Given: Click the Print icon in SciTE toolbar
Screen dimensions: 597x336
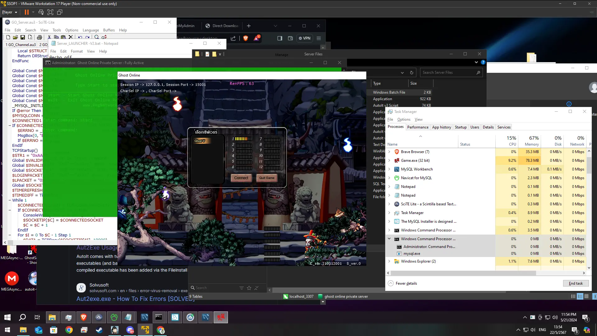Looking at the screenshot, I should click(x=39, y=37).
